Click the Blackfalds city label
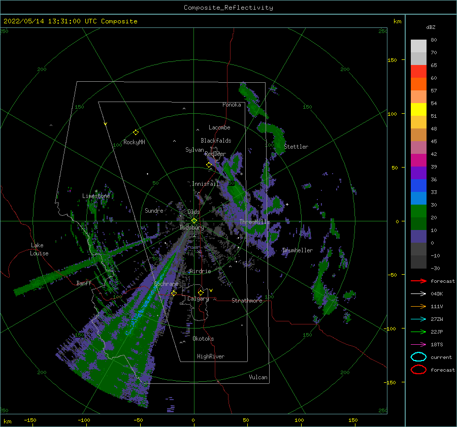This screenshot has height=427, width=457. pos(216,141)
